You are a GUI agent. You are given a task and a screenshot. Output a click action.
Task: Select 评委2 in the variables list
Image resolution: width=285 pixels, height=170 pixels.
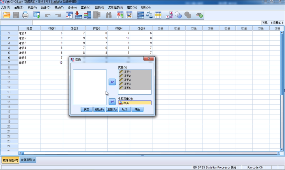coord(135,76)
